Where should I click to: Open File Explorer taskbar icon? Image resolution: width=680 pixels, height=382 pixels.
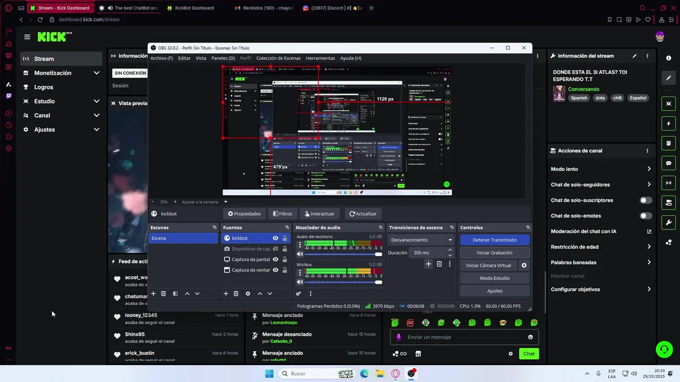380,374
